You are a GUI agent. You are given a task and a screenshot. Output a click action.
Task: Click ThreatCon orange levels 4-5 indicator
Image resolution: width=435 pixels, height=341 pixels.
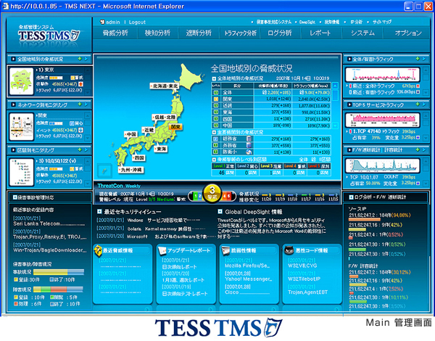point(226,196)
